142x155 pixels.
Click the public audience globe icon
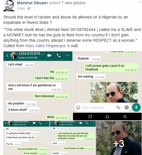coord(29,9)
